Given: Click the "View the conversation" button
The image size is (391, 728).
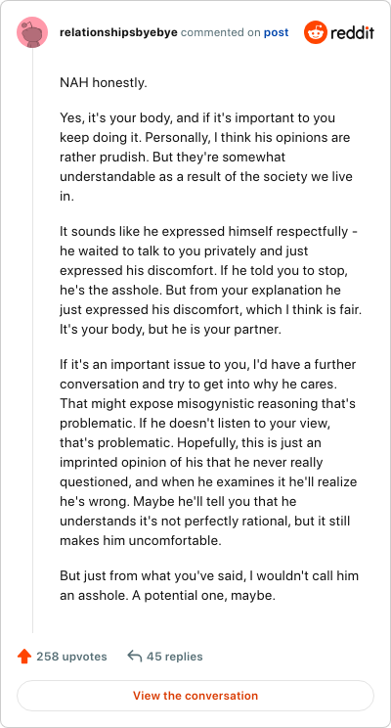Looking at the screenshot, I should (x=195, y=696).
